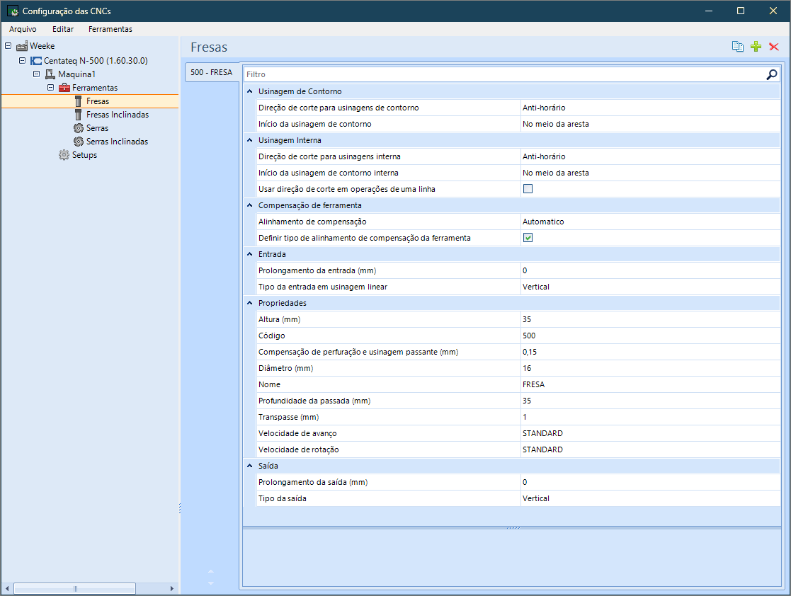Open the Ferramentas menu
Screen dimensions: 791x596
click(x=110, y=29)
